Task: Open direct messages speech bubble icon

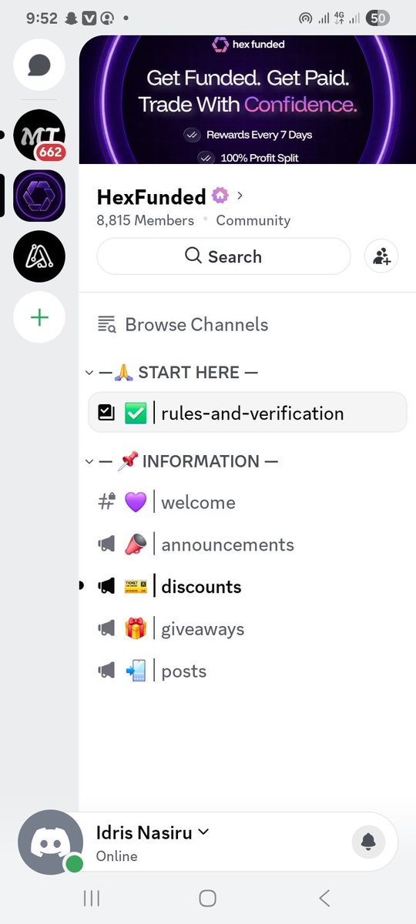Action: [x=39, y=65]
